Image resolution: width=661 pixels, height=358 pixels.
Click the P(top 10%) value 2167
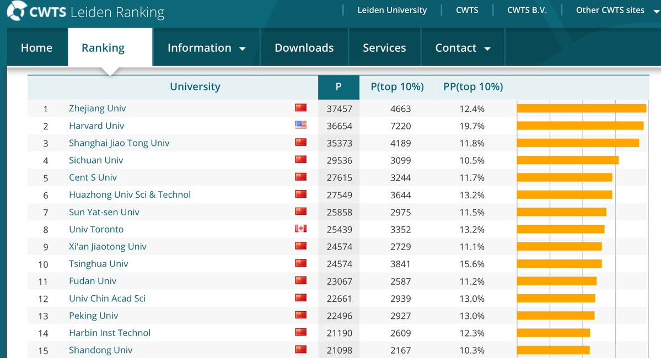tap(400, 350)
